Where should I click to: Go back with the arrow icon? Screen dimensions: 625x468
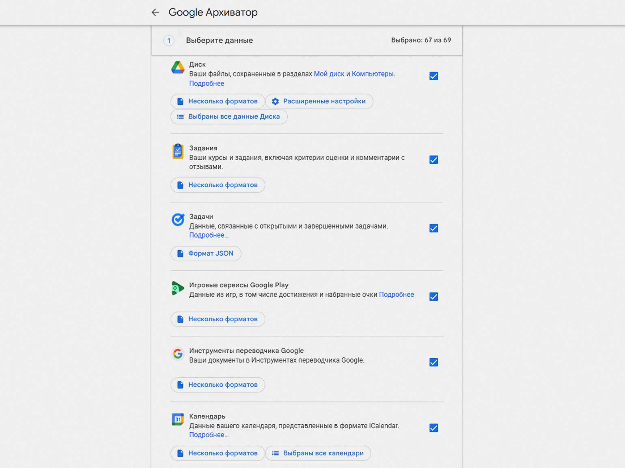(155, 12)
